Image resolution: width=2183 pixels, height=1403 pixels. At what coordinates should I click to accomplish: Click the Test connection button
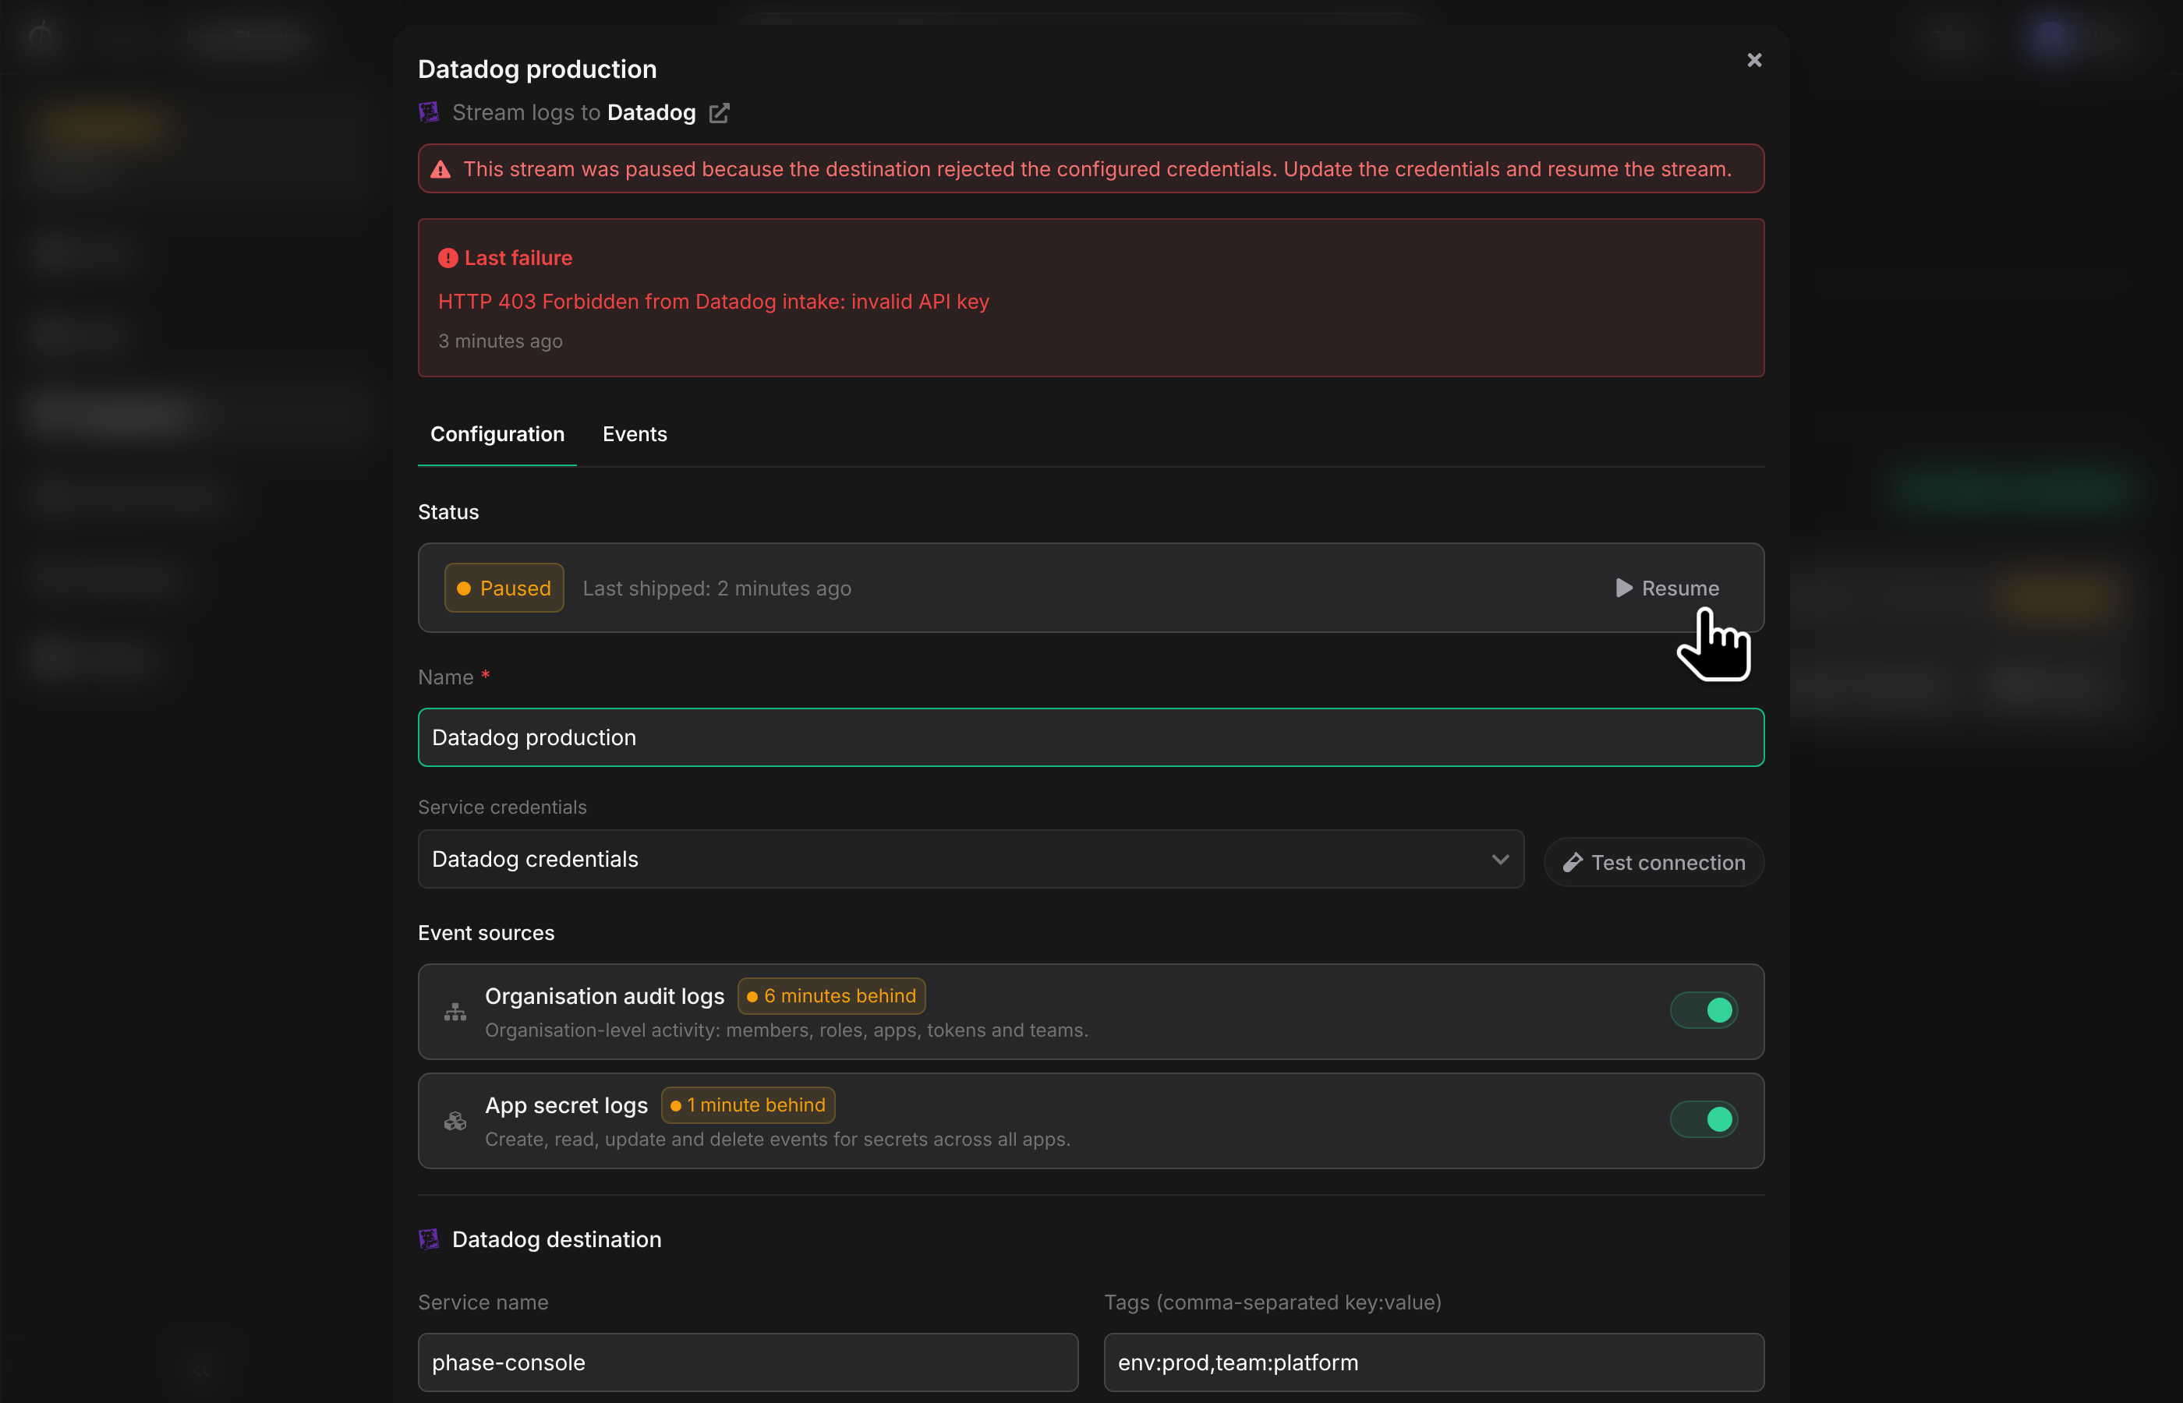pyautogui.click(x=1654, y=863)
